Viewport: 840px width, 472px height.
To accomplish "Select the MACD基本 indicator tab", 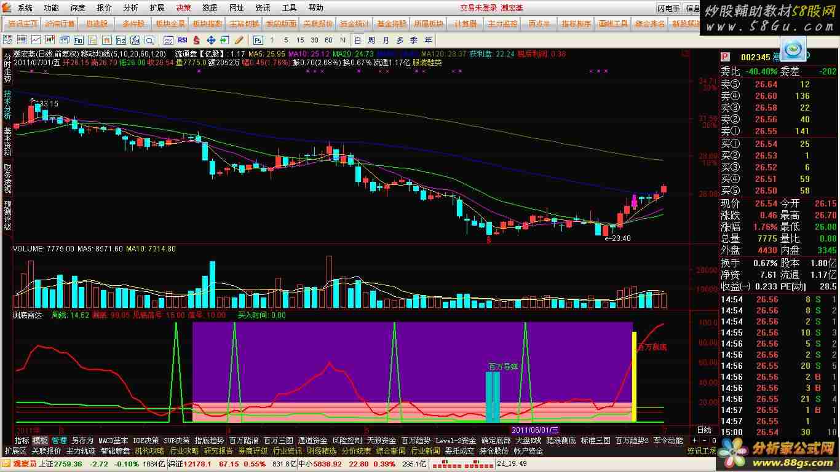I will tap(113, 440).
